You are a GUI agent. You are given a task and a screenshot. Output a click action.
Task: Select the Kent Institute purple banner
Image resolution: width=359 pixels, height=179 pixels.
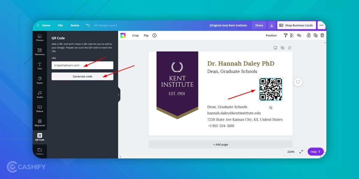click(177, 85)
